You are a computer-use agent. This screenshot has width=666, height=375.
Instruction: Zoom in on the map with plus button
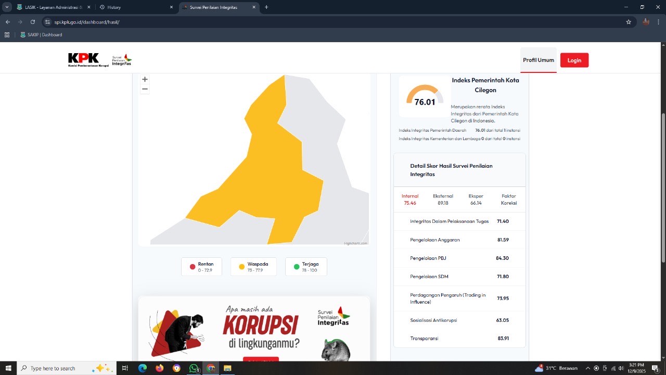[145, 80]
